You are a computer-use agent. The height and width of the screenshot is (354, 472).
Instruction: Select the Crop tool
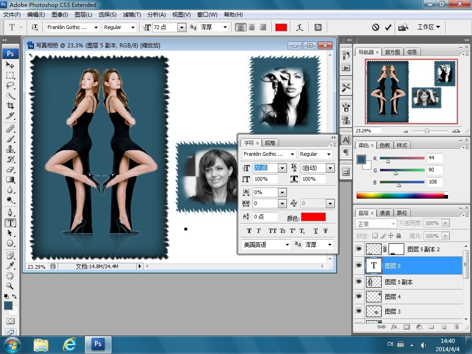tap(10, 106)
